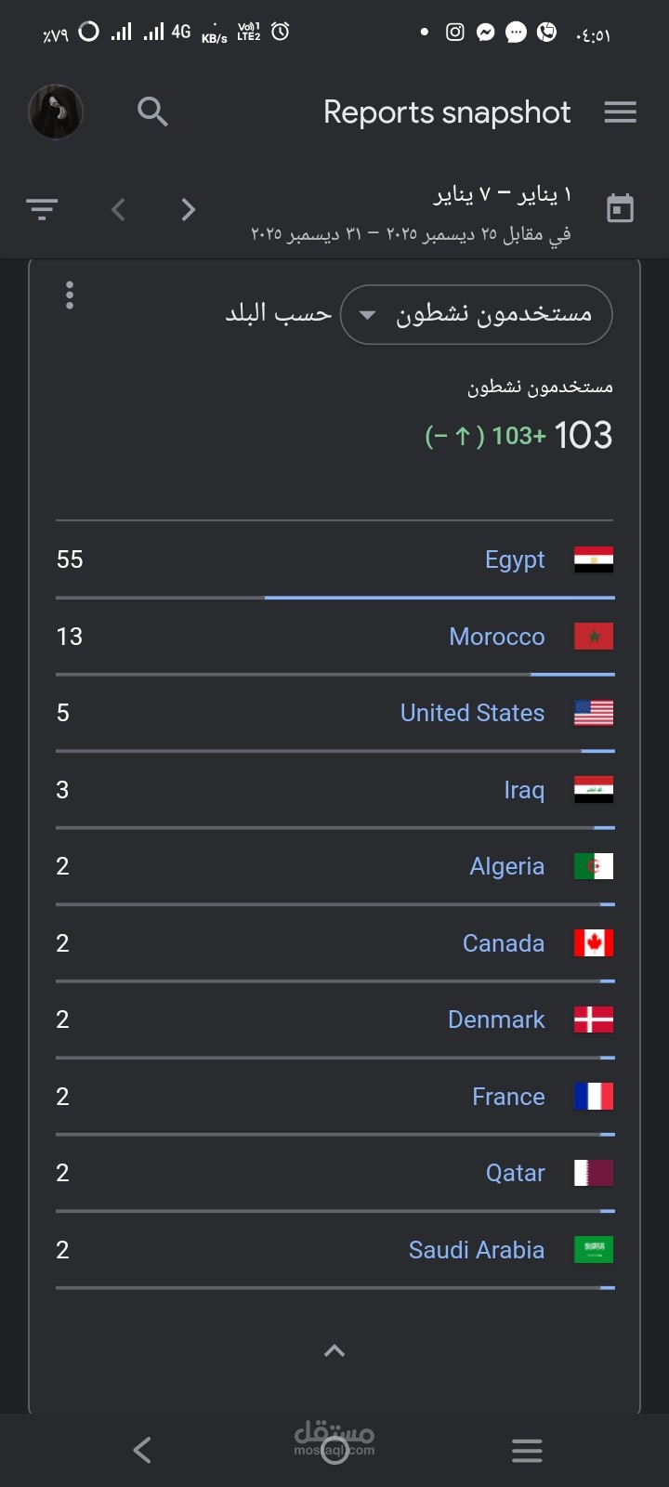The image size is (669, 1487).
Task: Go to previous date period arrow
Action: [x=118, y=209]
